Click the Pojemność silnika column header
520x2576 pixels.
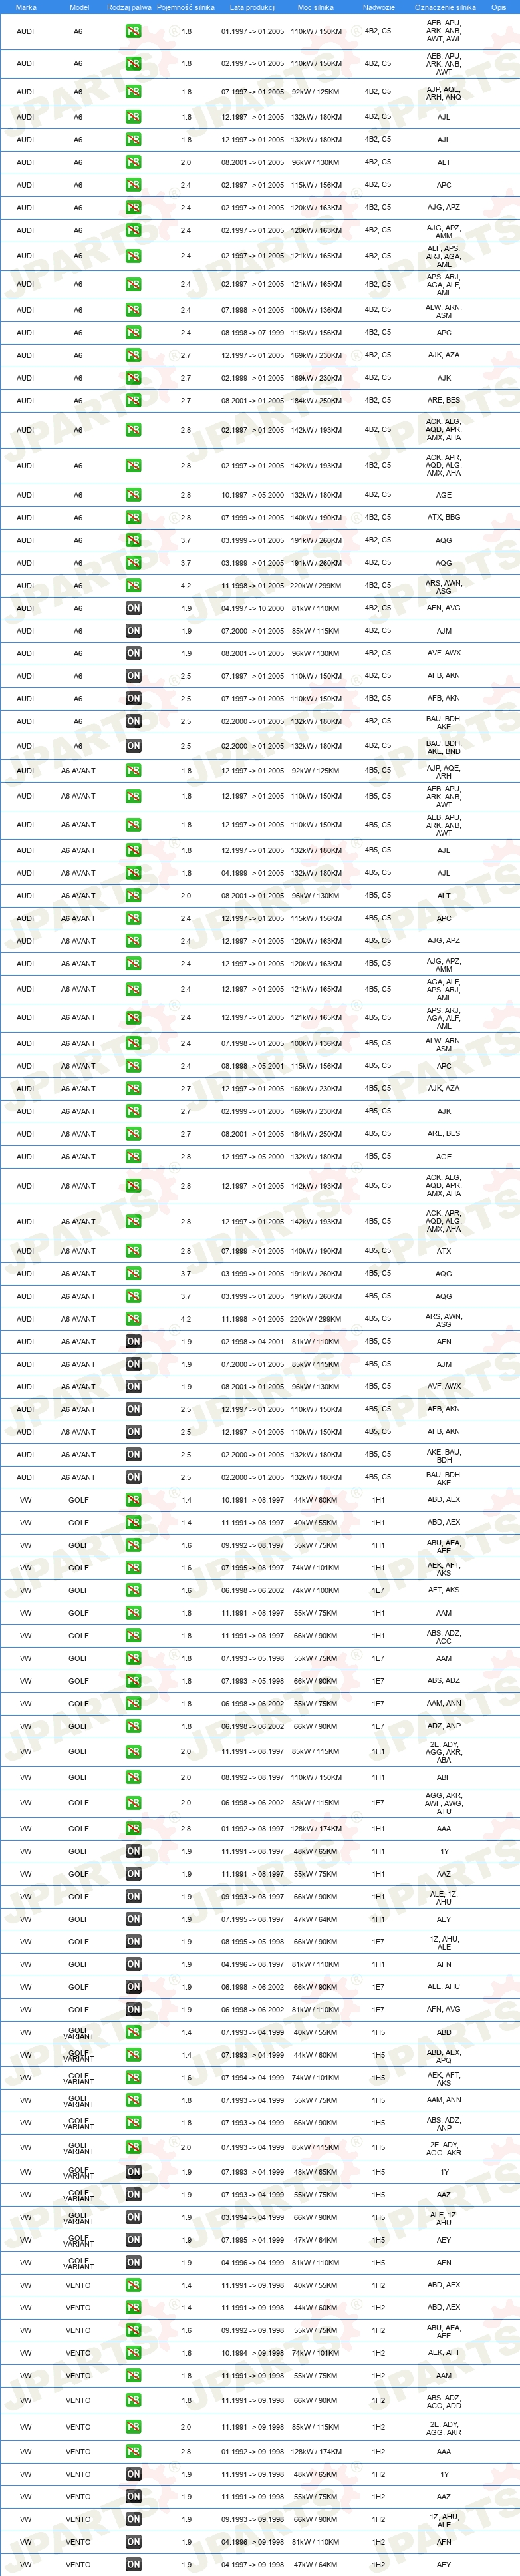pos(186,7)
